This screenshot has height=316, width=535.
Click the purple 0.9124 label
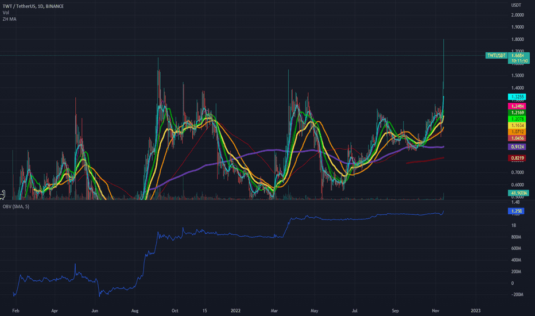click(x=517, y=147)
